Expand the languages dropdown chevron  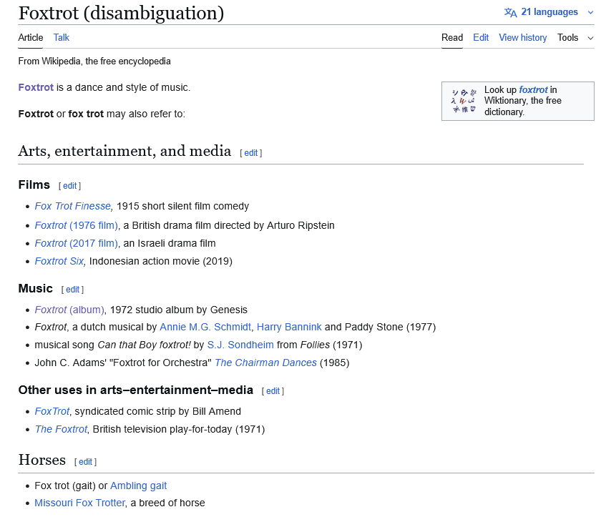tap(590, 12)
